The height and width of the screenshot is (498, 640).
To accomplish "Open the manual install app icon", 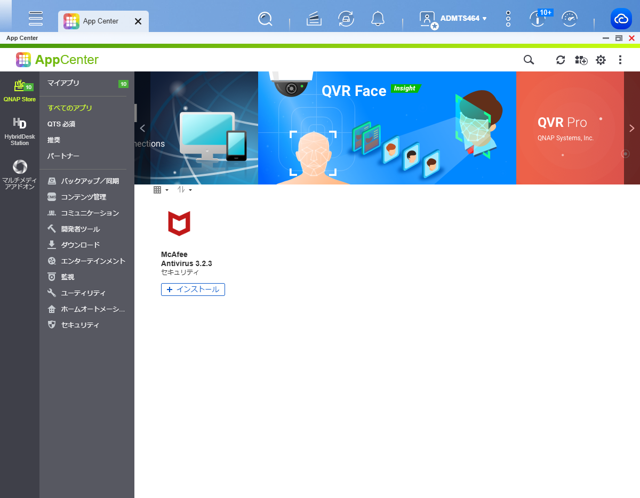I will [581, 60].
